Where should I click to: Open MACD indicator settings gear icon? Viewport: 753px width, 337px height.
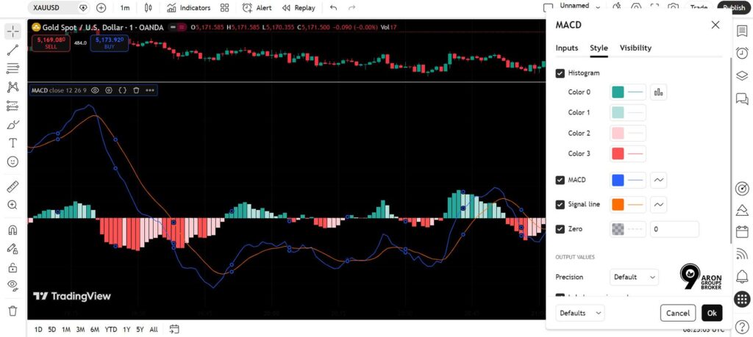(x=109, y=90)
